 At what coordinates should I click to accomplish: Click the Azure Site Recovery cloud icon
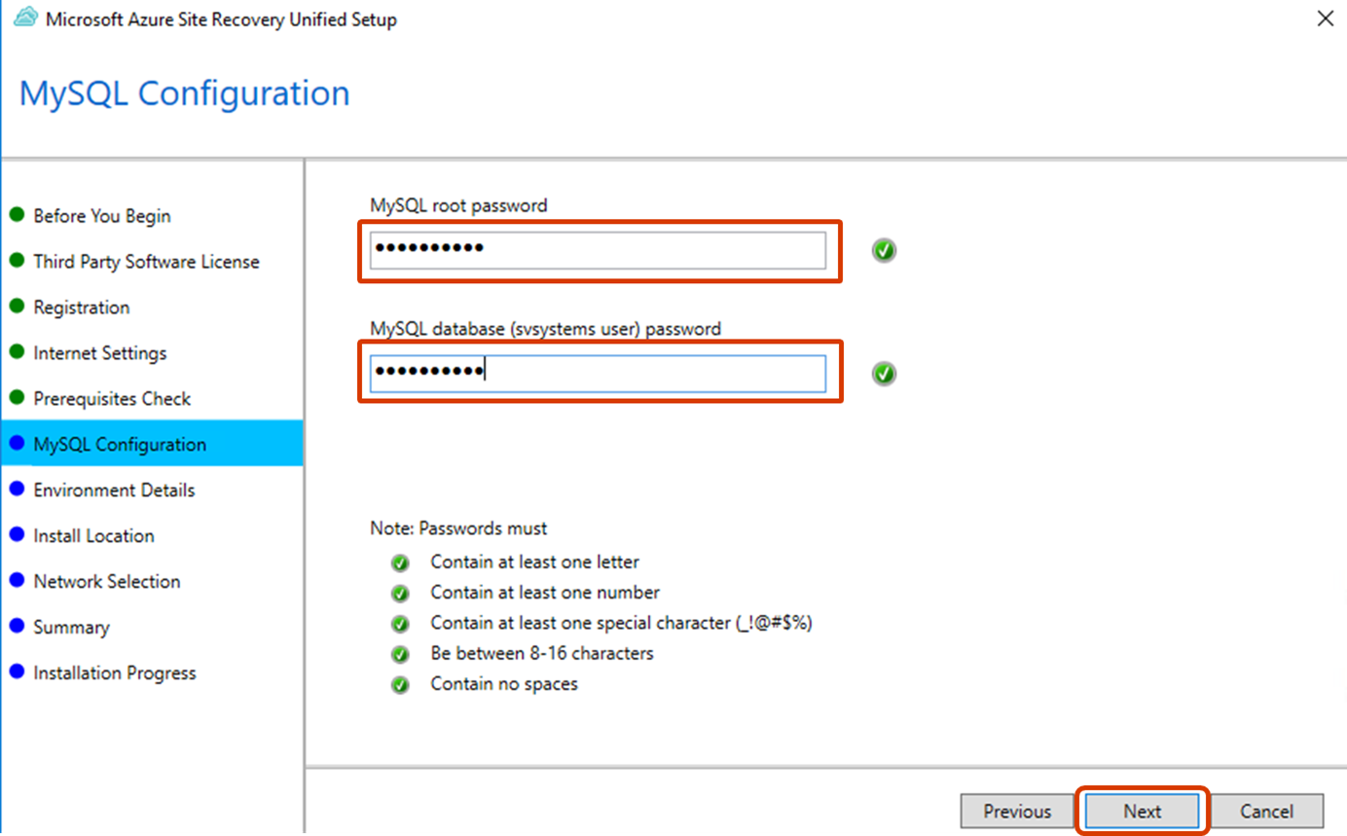pyautogui.click(x=25, y=18)
